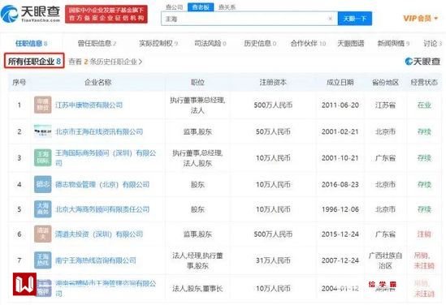Open the VIP会员 dropdown menu

click(420, 19)
